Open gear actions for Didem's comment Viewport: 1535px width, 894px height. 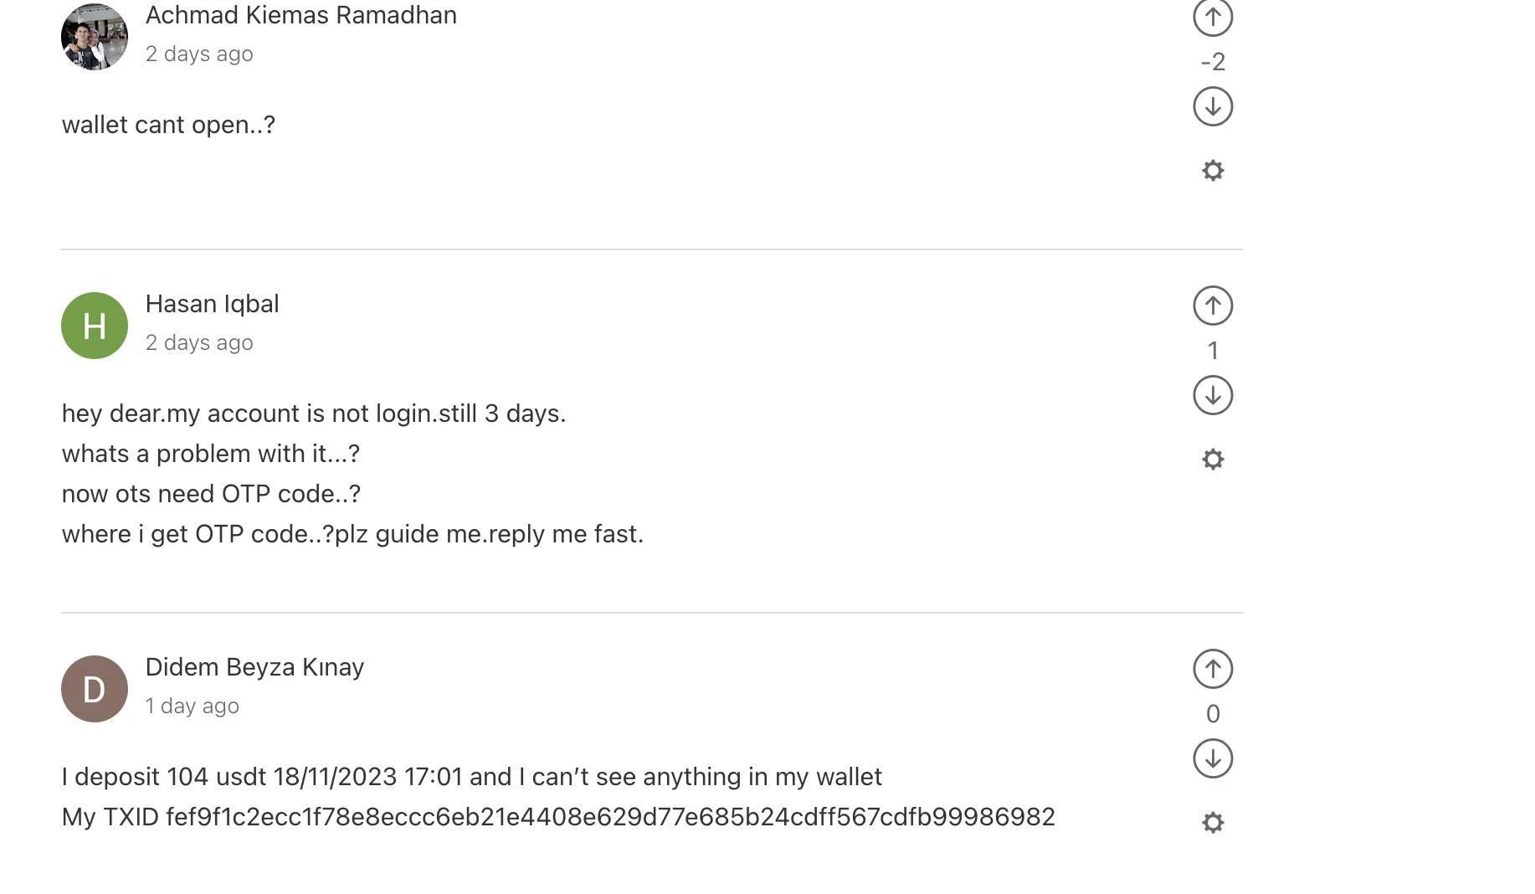coord(1212,823)
